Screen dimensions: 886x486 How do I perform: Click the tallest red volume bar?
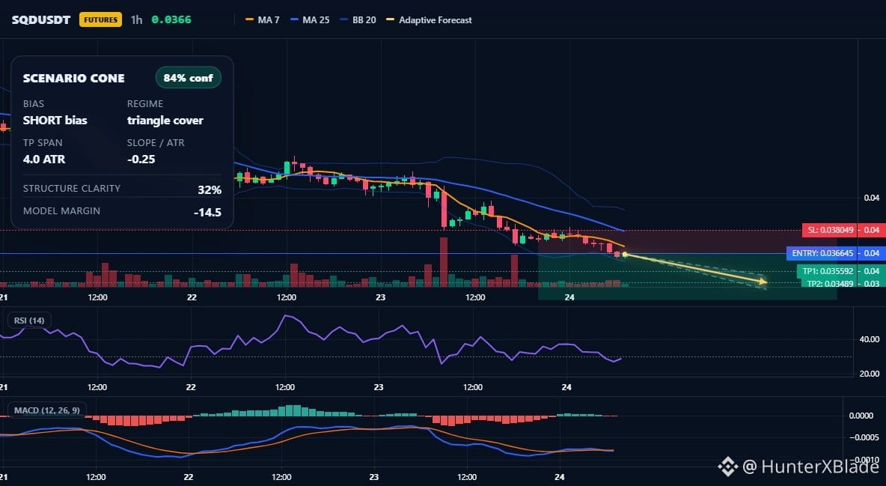click(x=444, y=262)
